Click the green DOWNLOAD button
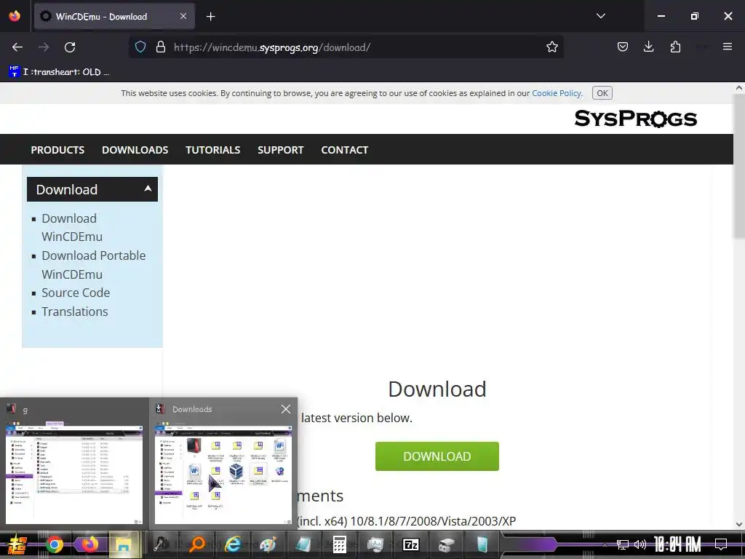This screenshot has width=745, height=559. coord(437,456)
